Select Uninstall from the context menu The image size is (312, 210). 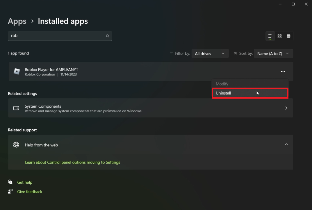223,93
